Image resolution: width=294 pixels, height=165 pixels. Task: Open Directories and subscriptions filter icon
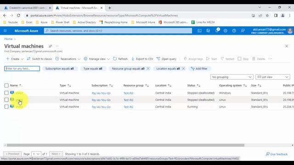coord(208,31)
